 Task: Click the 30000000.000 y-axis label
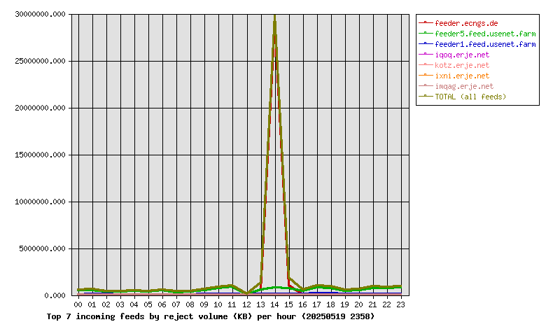tap(40, 14)
